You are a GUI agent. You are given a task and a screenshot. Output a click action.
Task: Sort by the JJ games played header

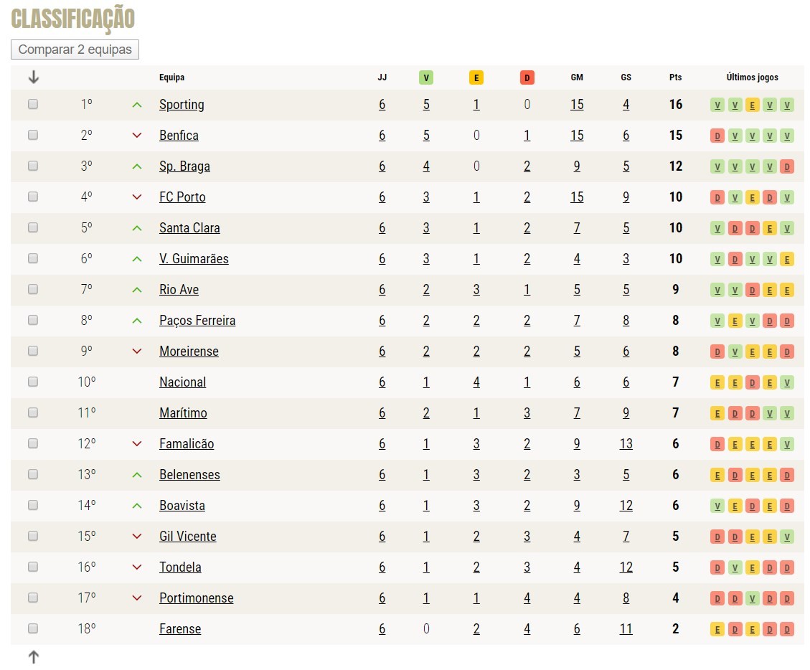[x=382, y=77]
